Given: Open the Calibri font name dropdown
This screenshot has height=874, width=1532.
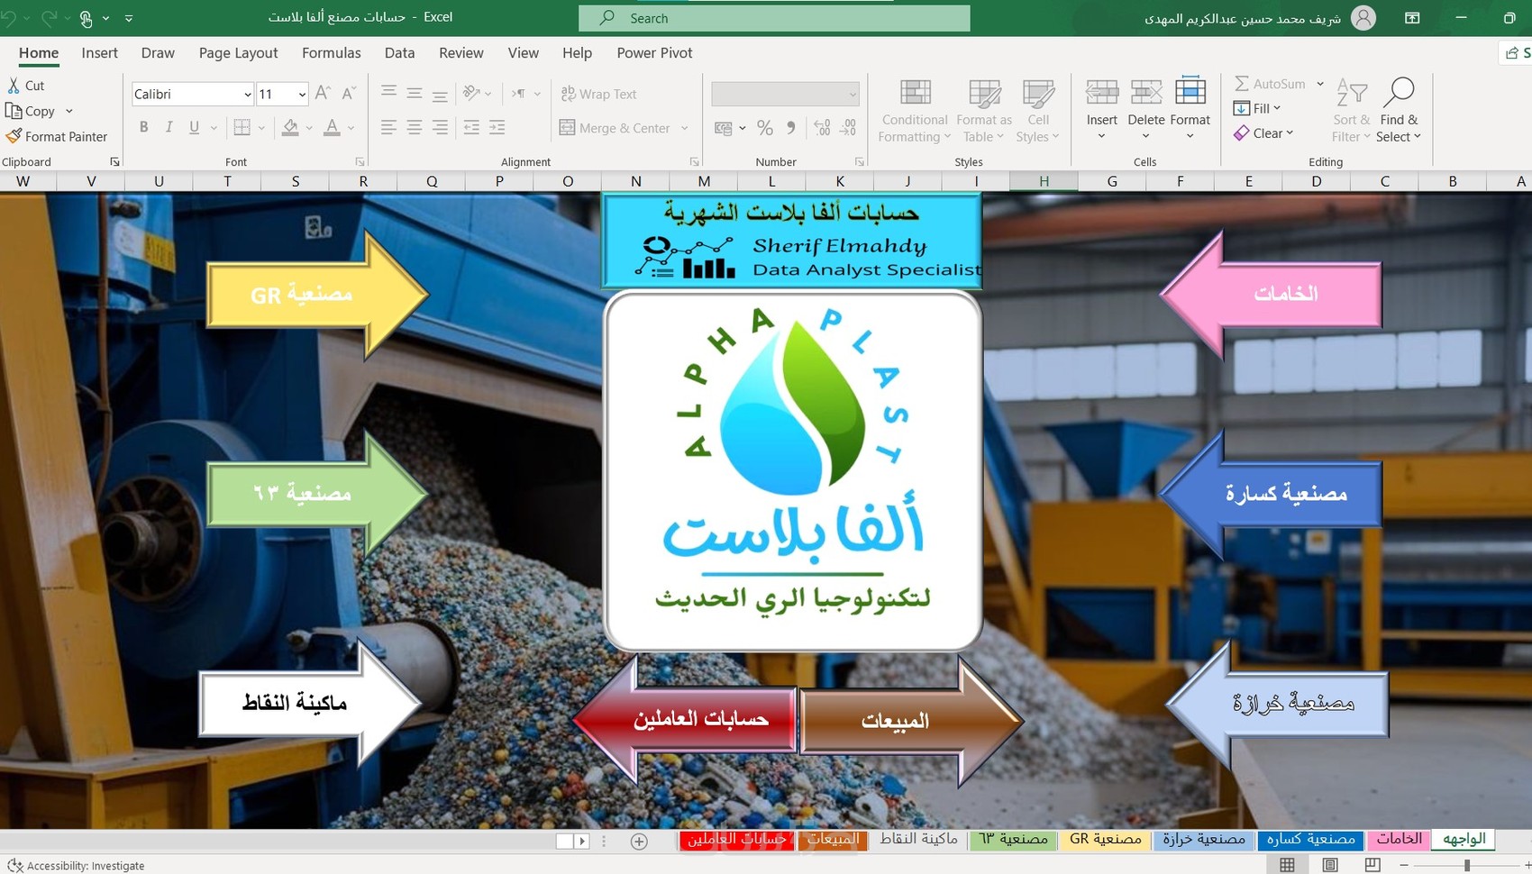Looking at the screenshot, I should click(247, 95).
